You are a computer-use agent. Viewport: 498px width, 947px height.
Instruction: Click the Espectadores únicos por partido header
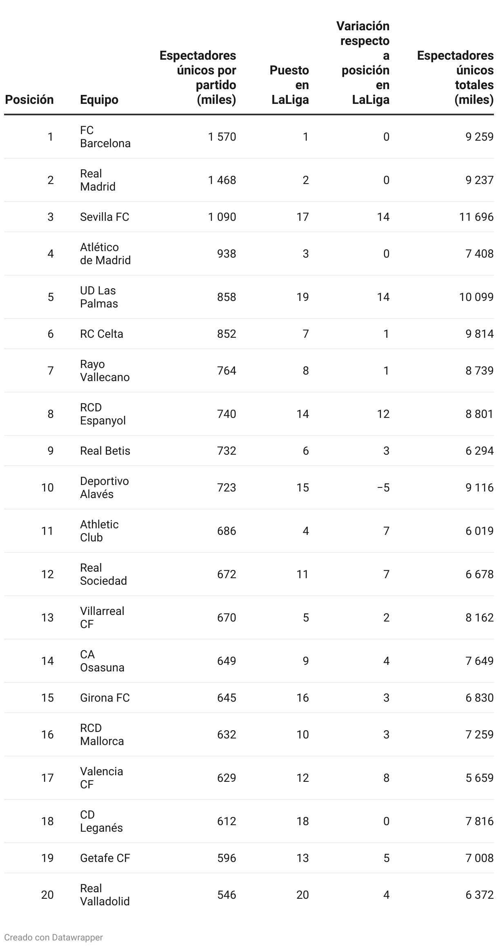(x=198, y=78)
